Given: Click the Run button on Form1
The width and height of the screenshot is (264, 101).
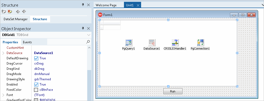Looking at the screenshot, I should coord(173,91).
